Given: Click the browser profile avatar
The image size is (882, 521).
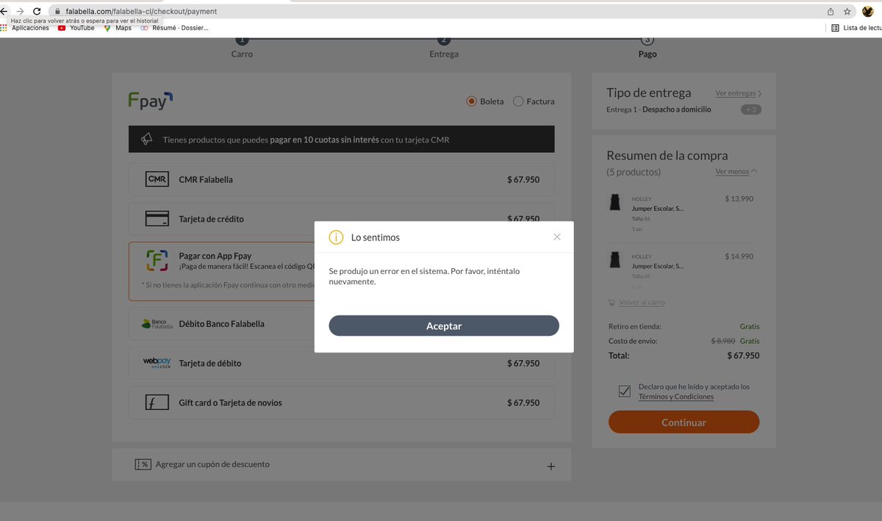Looking at the screenshot, I should (x=868, y=12).
